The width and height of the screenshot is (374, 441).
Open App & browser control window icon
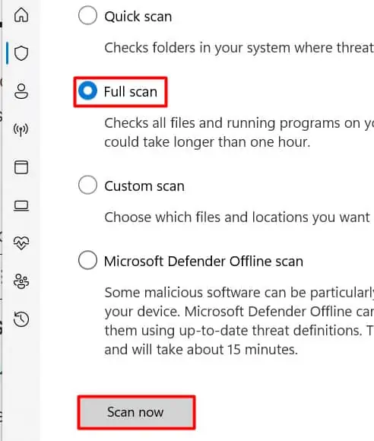click(21, 167)
